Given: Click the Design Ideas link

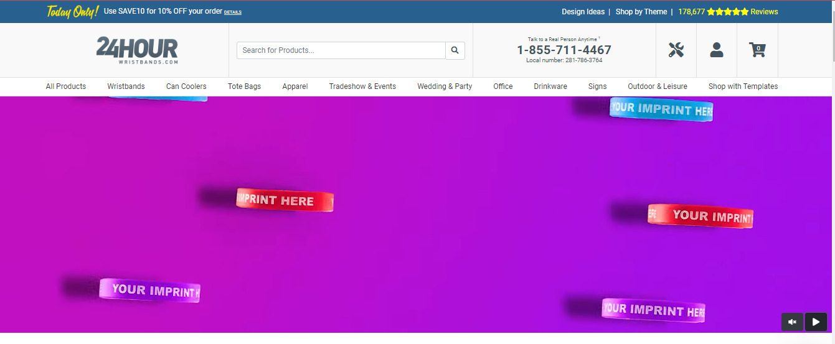Looking at the screenshot, I should [583, 12].
